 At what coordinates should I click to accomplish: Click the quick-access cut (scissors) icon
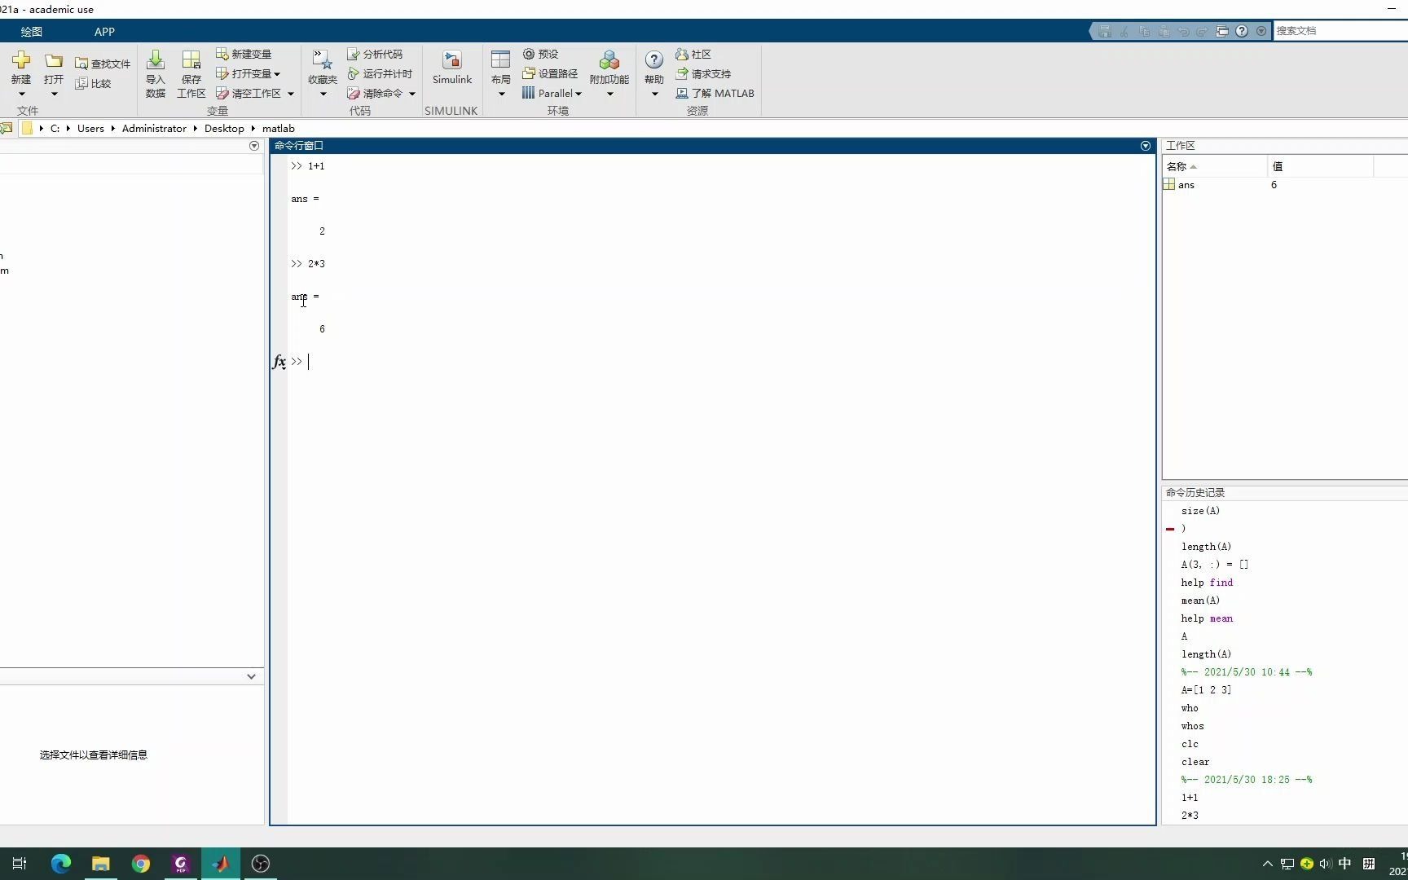click(1124, 31)
